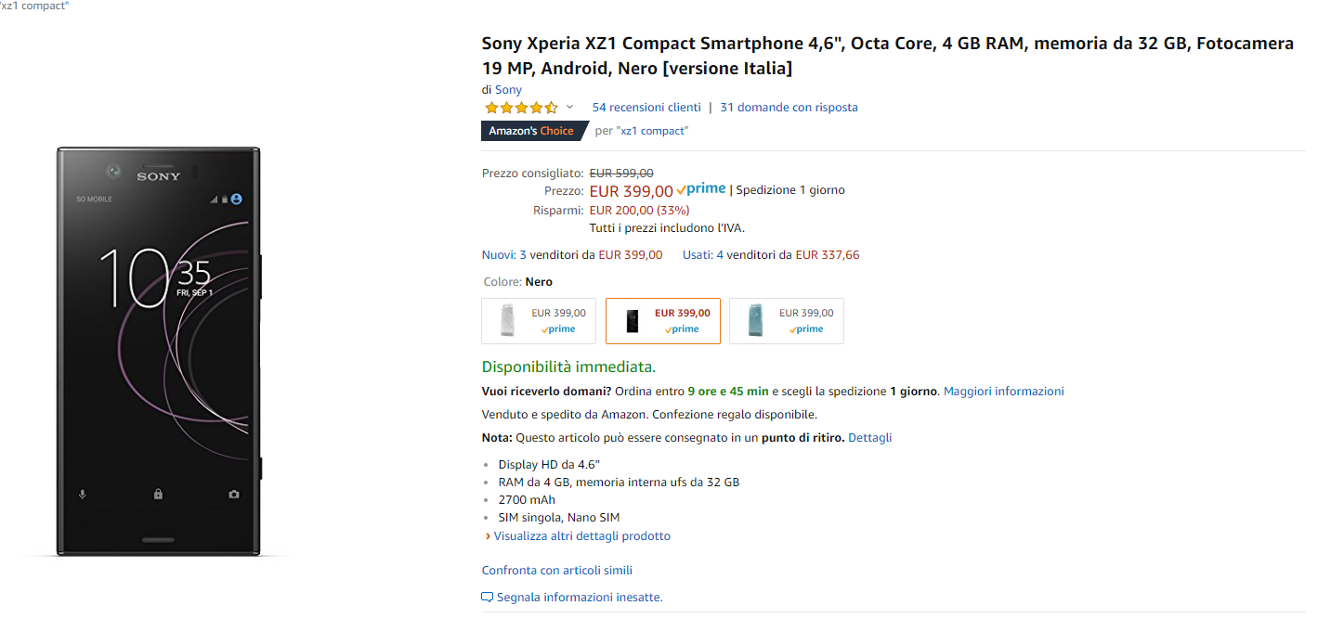Image resolution: width=1318 pixels, height=618 pixels.
Task: Open Dettagli for punto di ritiro
Action: 869,438
